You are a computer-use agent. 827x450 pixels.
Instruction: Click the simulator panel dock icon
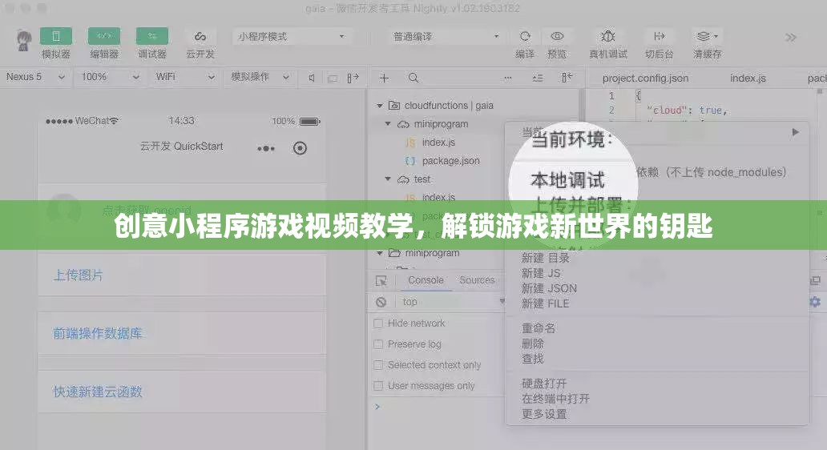pyautogui.click(x=353, y=78)
